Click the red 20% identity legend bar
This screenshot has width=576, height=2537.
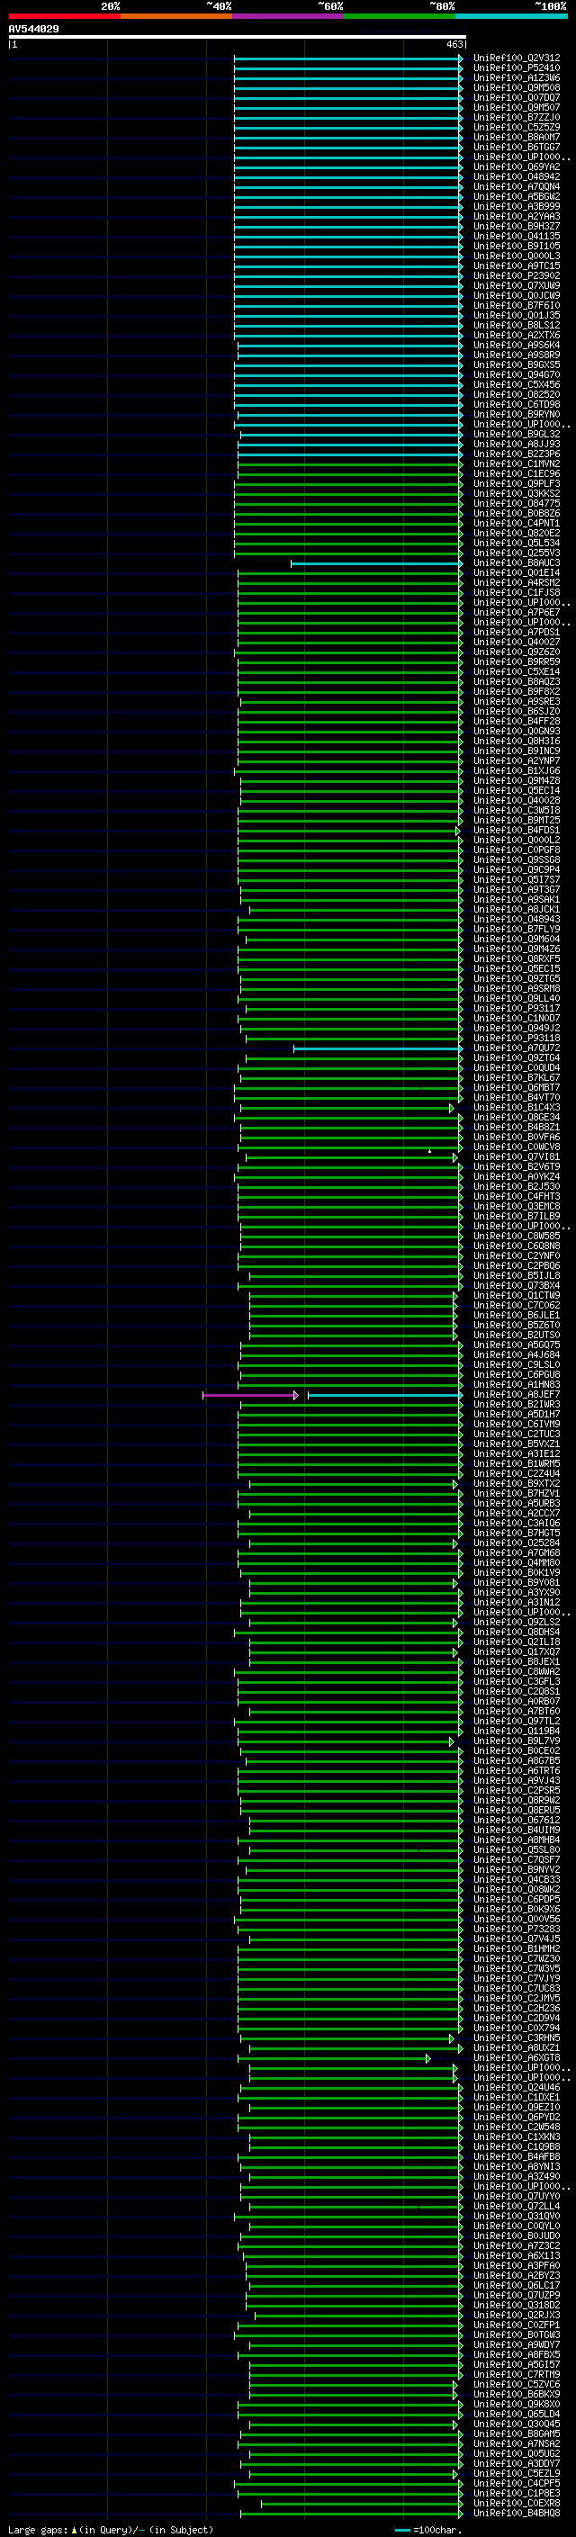tap(64, 16)
